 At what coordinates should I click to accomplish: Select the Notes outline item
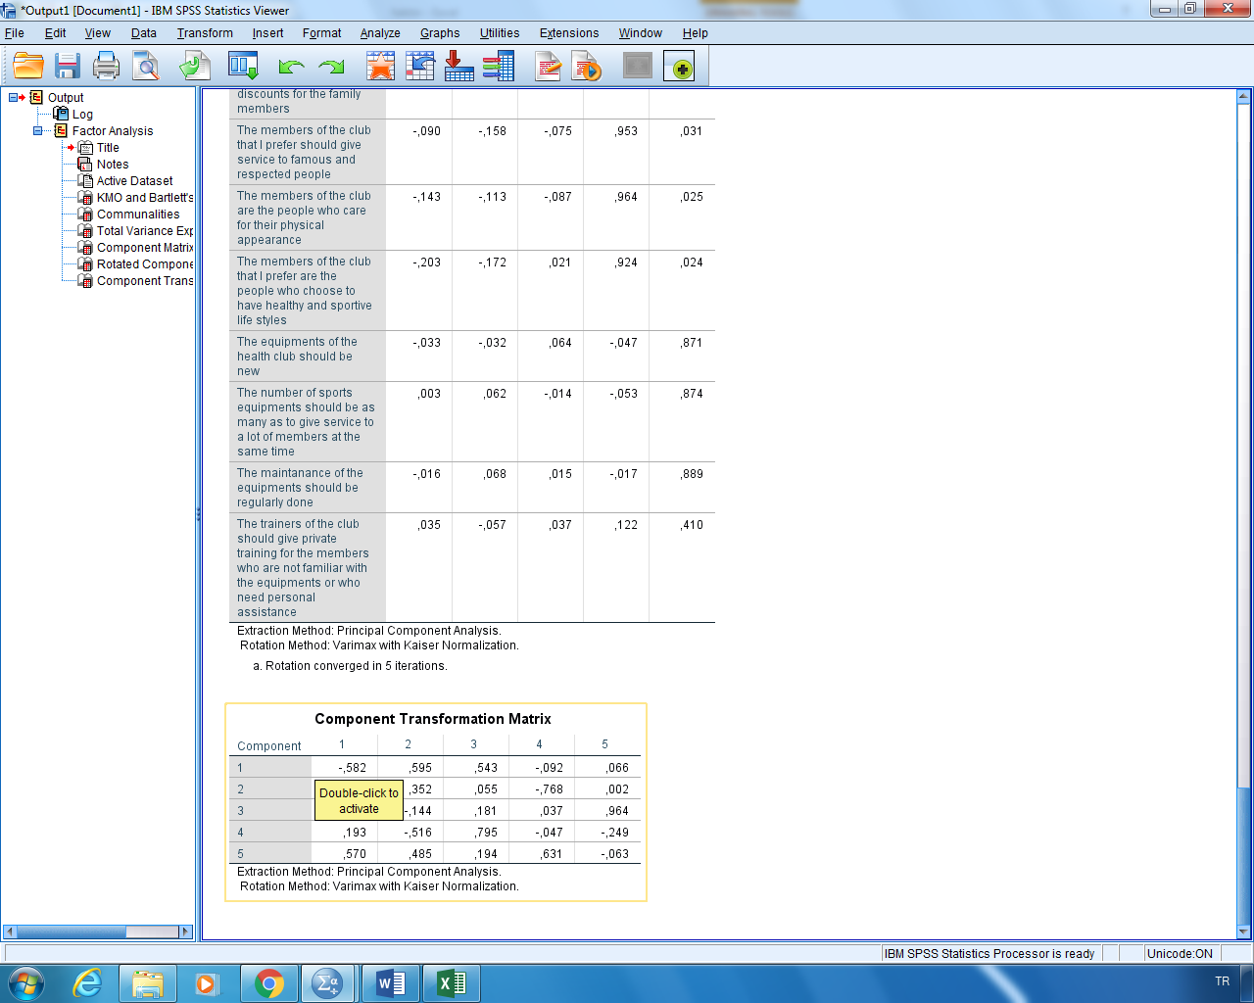coord(113,164)
